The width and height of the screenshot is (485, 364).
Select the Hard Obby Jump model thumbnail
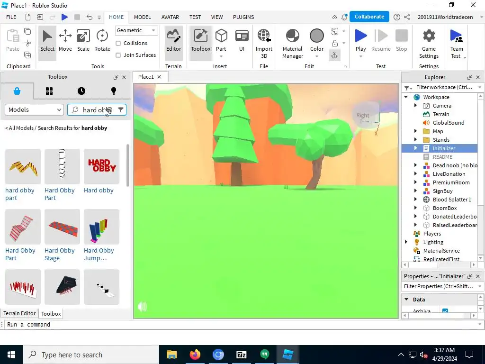tap(101, 227)
